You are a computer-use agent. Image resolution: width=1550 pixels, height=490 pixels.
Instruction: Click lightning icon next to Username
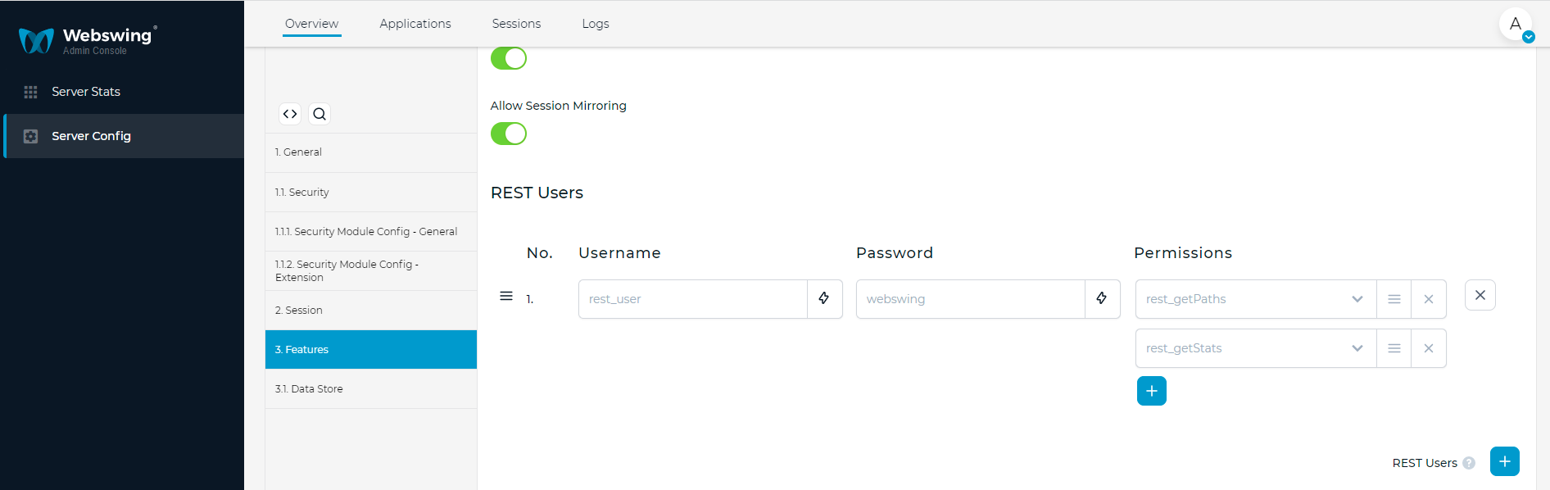(824, 299)
